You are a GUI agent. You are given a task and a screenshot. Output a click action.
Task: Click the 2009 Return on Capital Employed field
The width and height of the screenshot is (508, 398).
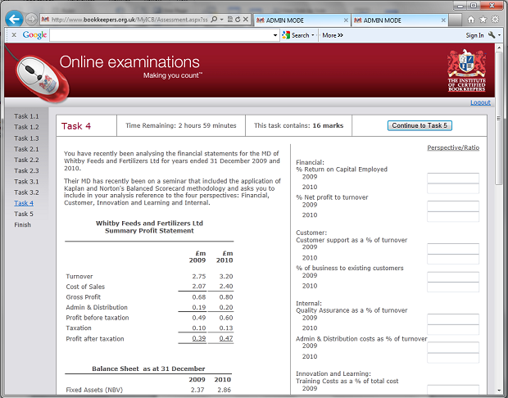[453, 178]
